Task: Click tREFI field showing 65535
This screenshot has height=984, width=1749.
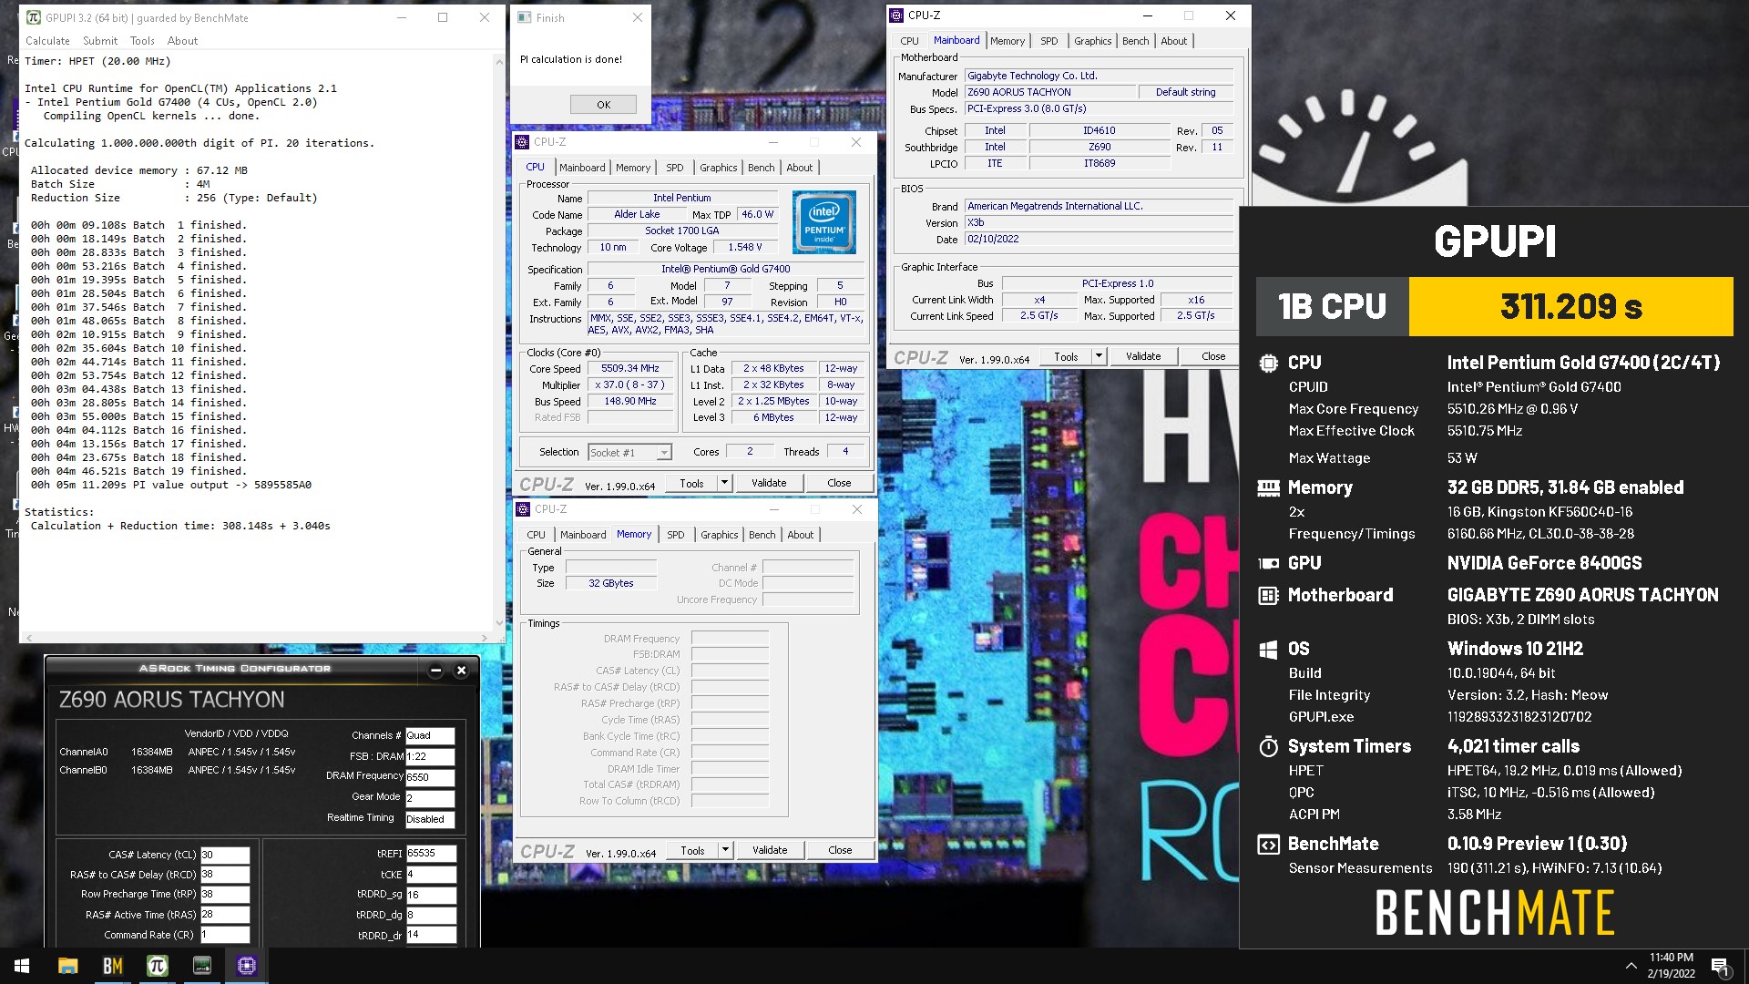Action: coord(430,854)
